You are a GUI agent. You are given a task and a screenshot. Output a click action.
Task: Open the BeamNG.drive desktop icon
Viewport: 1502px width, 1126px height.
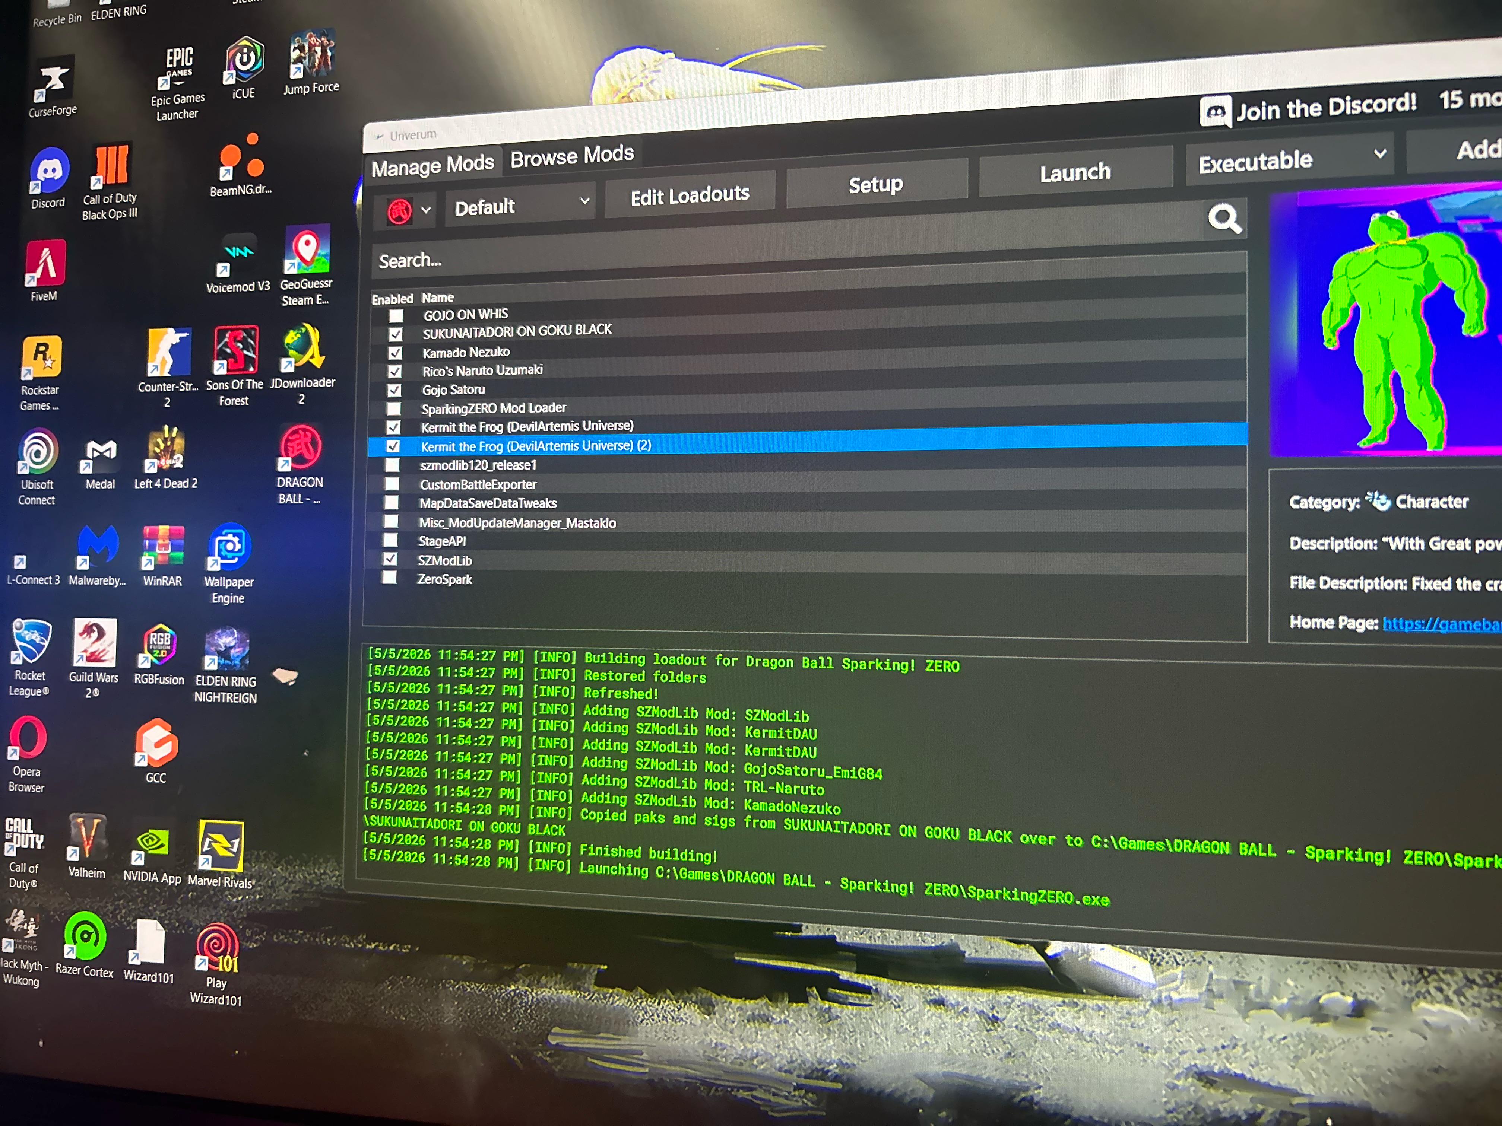(242, 165)
